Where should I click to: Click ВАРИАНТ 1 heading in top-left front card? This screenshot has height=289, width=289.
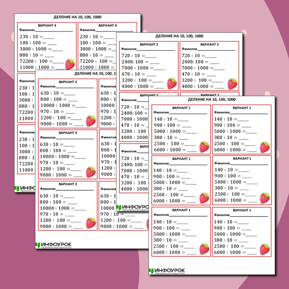(181, 108)
